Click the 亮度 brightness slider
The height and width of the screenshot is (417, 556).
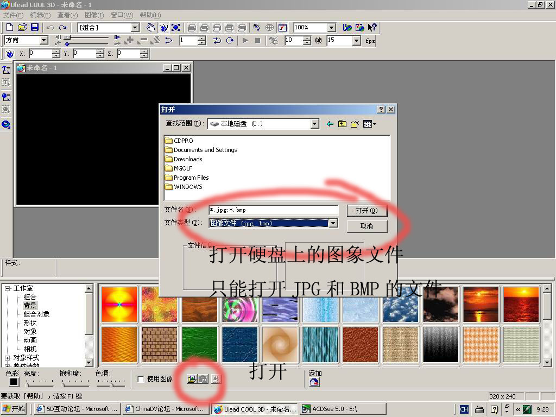40,382
